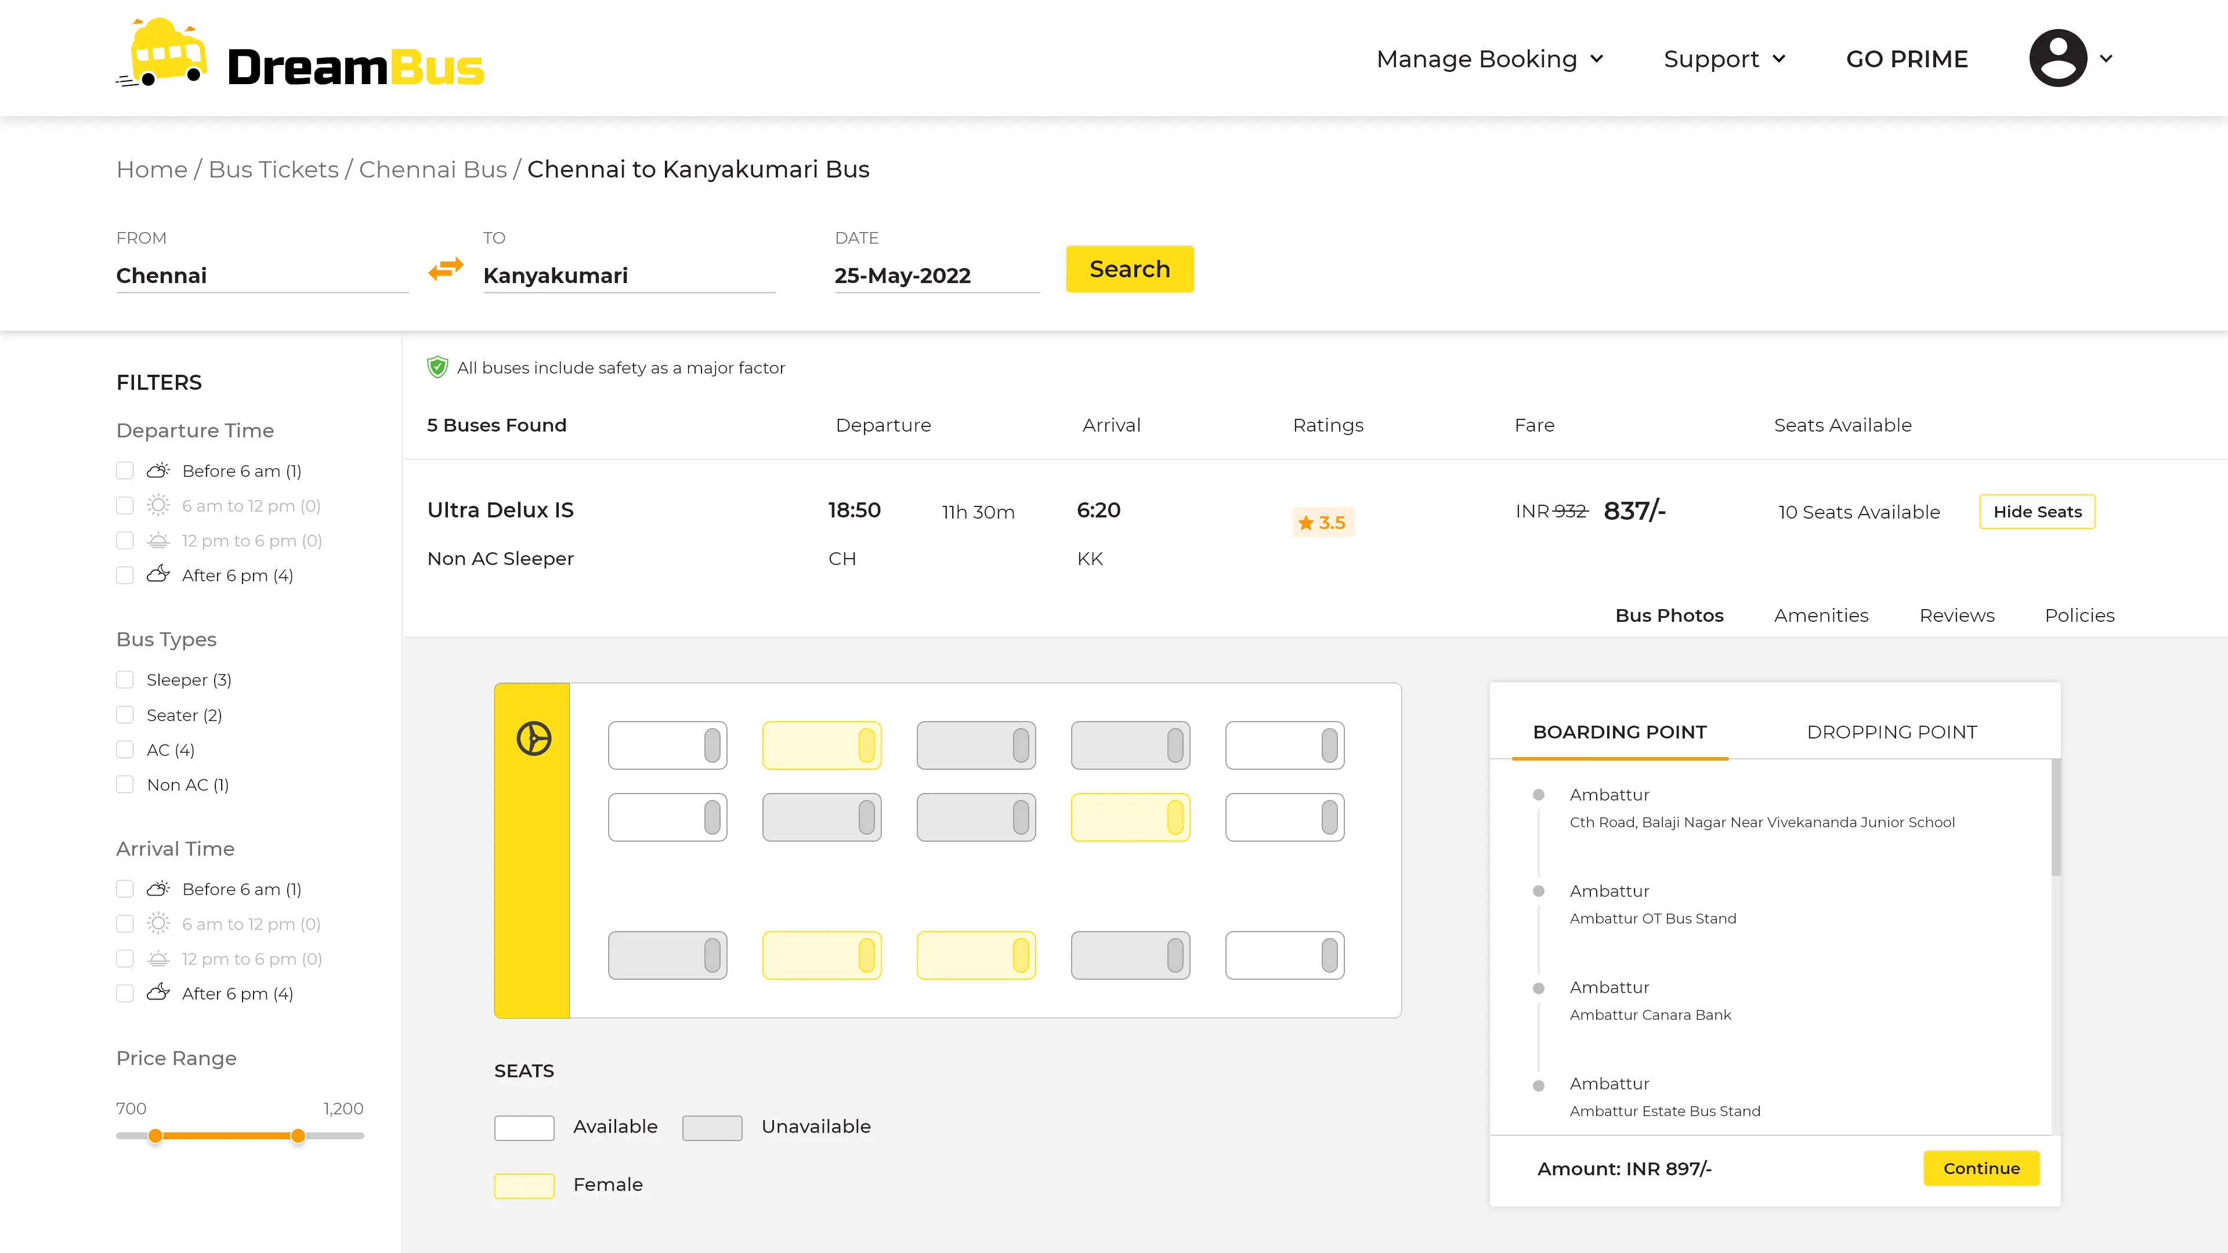This screenshot has height=1253, width=2228.
Task: Click the driver steering wheel icon
Action: coord(534,738)
